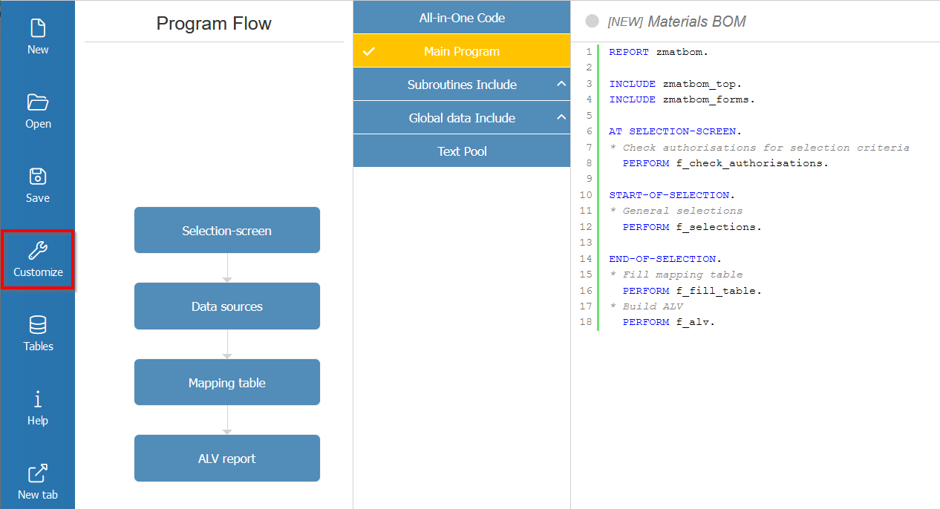Click the Mapping table flow box

coord(226,382)
